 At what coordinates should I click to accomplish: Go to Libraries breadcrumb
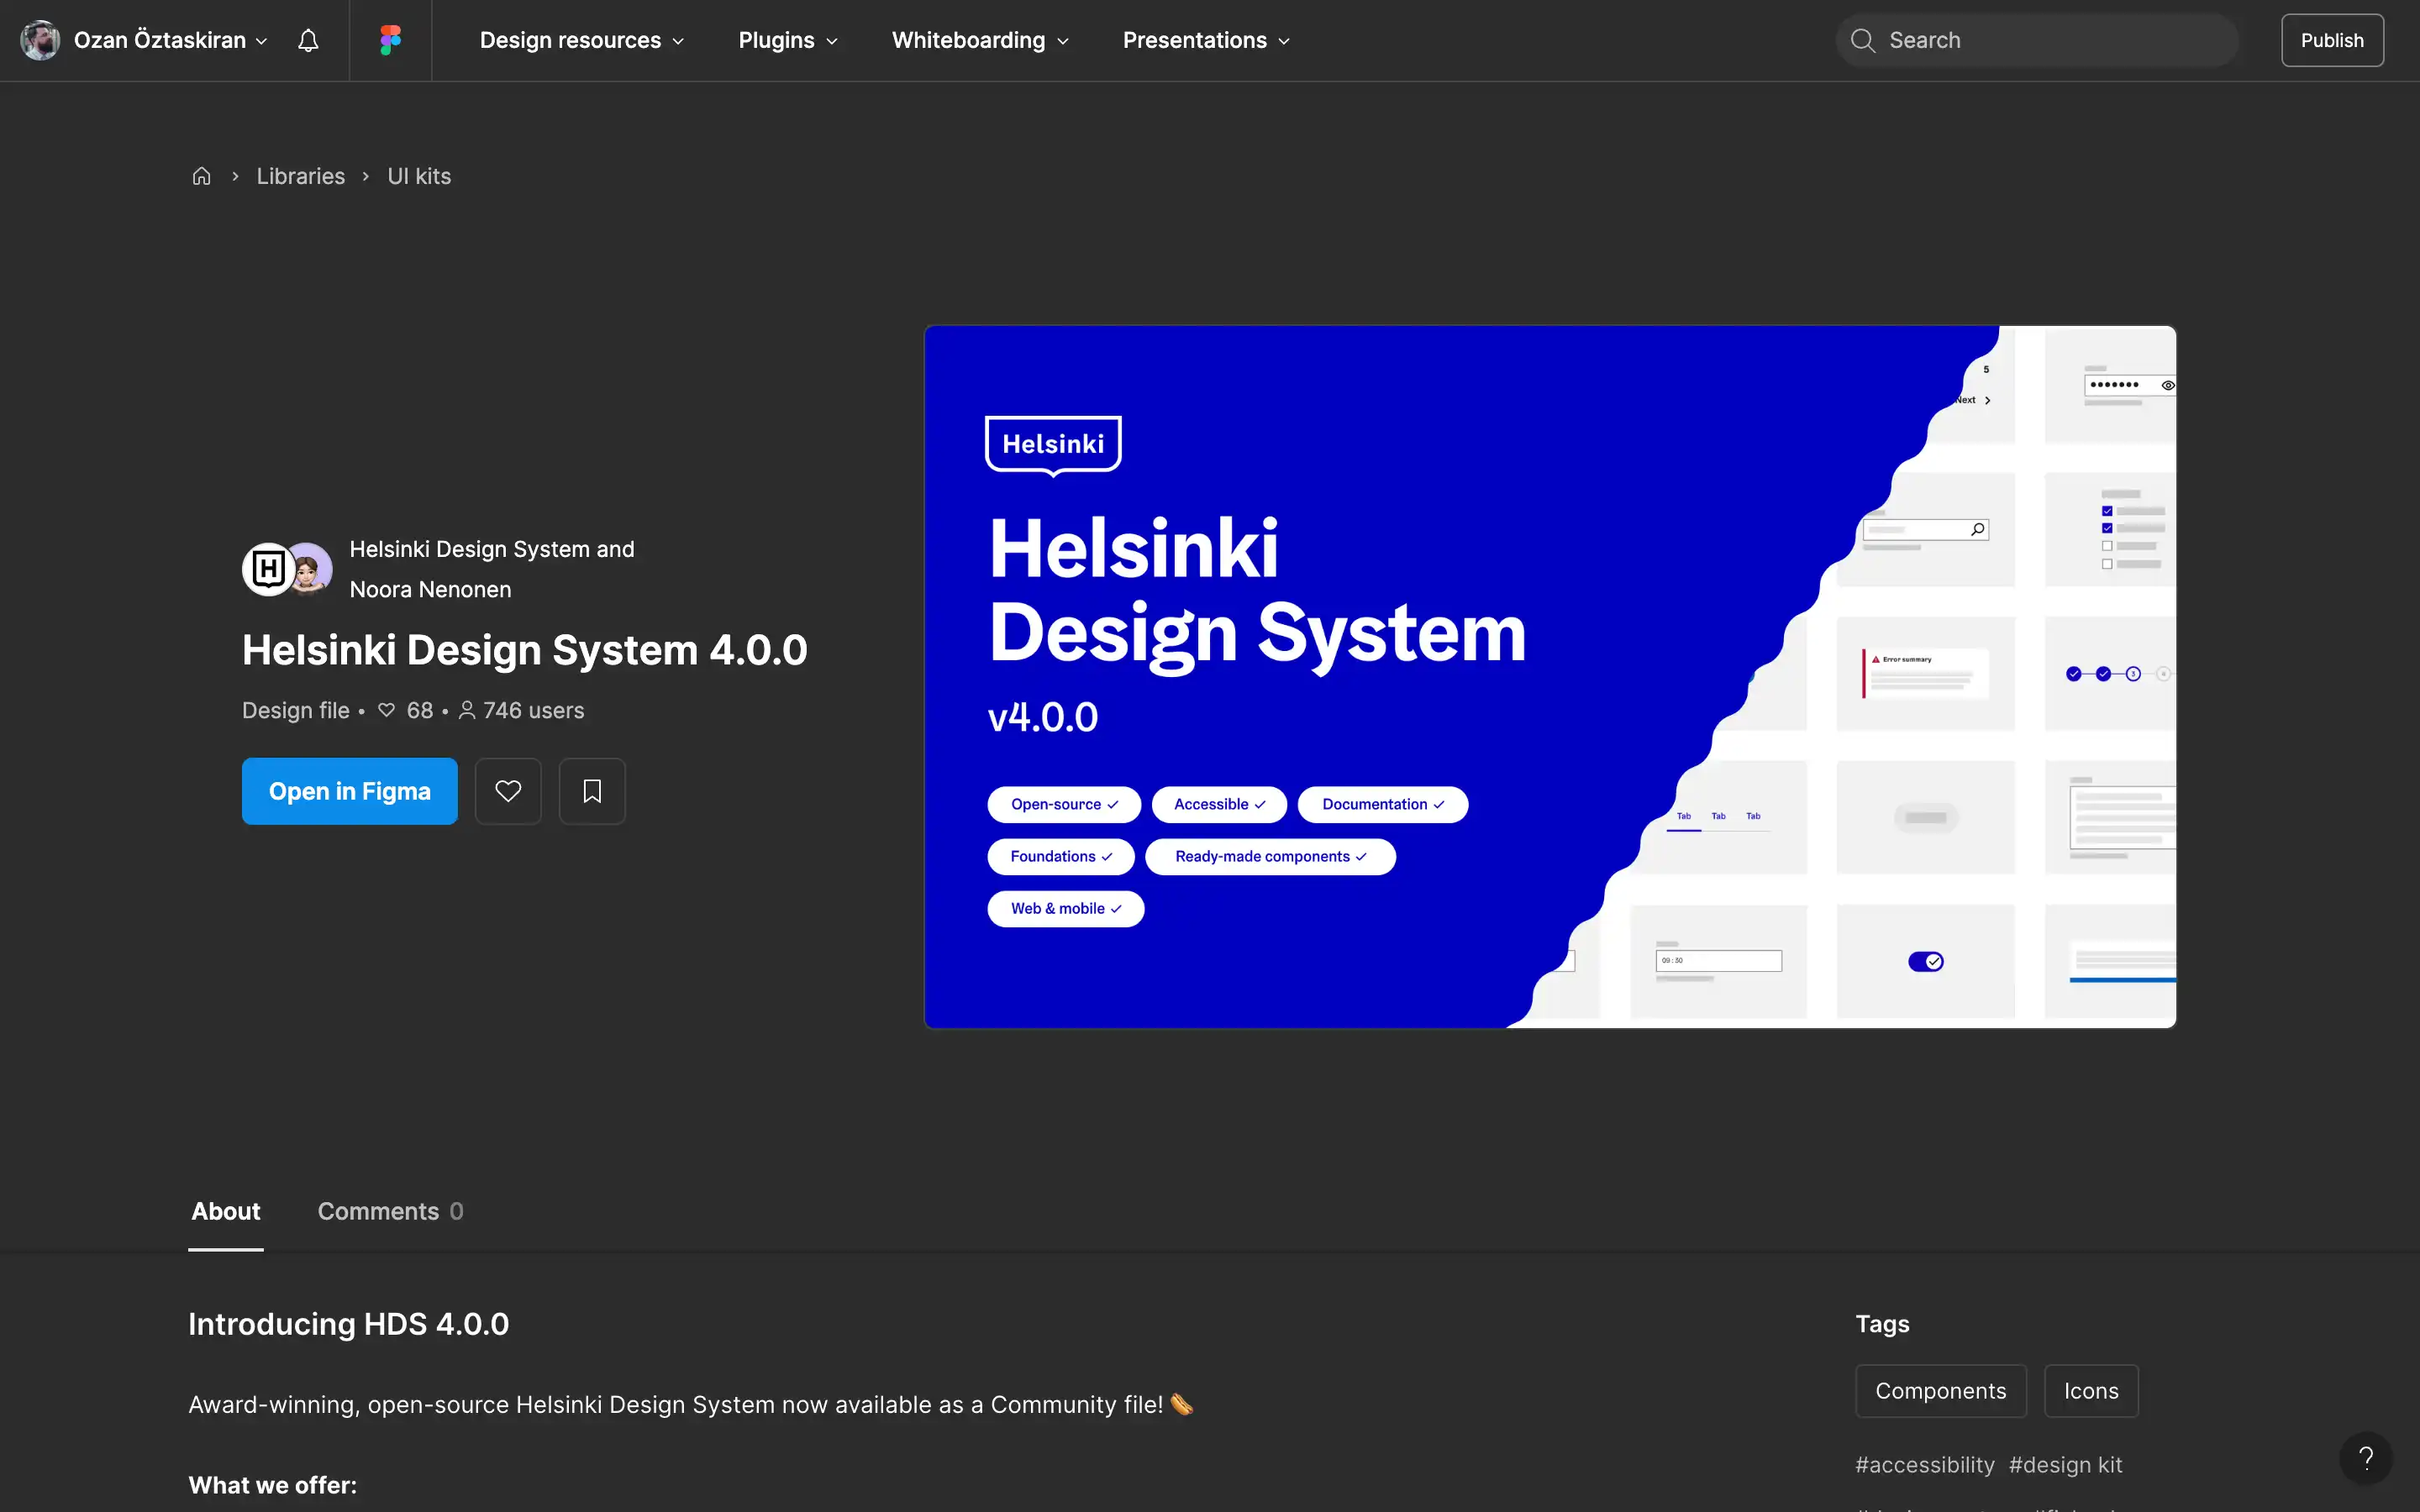301,176
